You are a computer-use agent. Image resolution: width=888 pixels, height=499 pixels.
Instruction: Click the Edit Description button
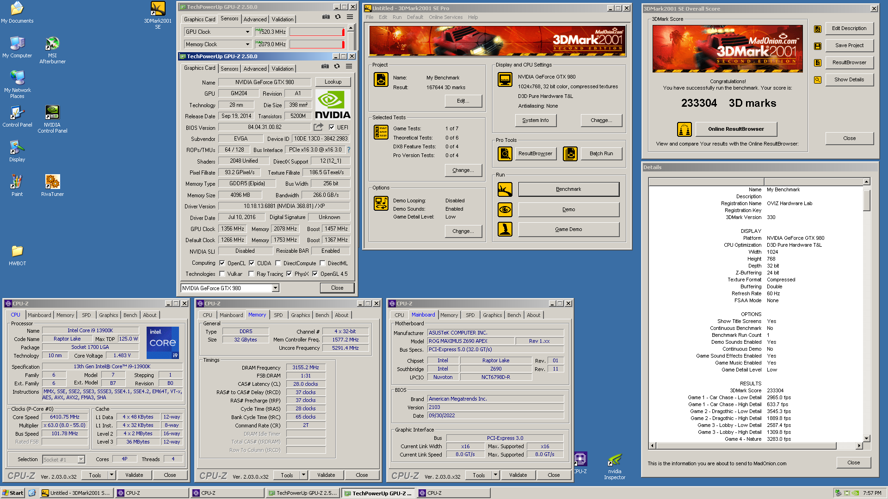[849, 28]
